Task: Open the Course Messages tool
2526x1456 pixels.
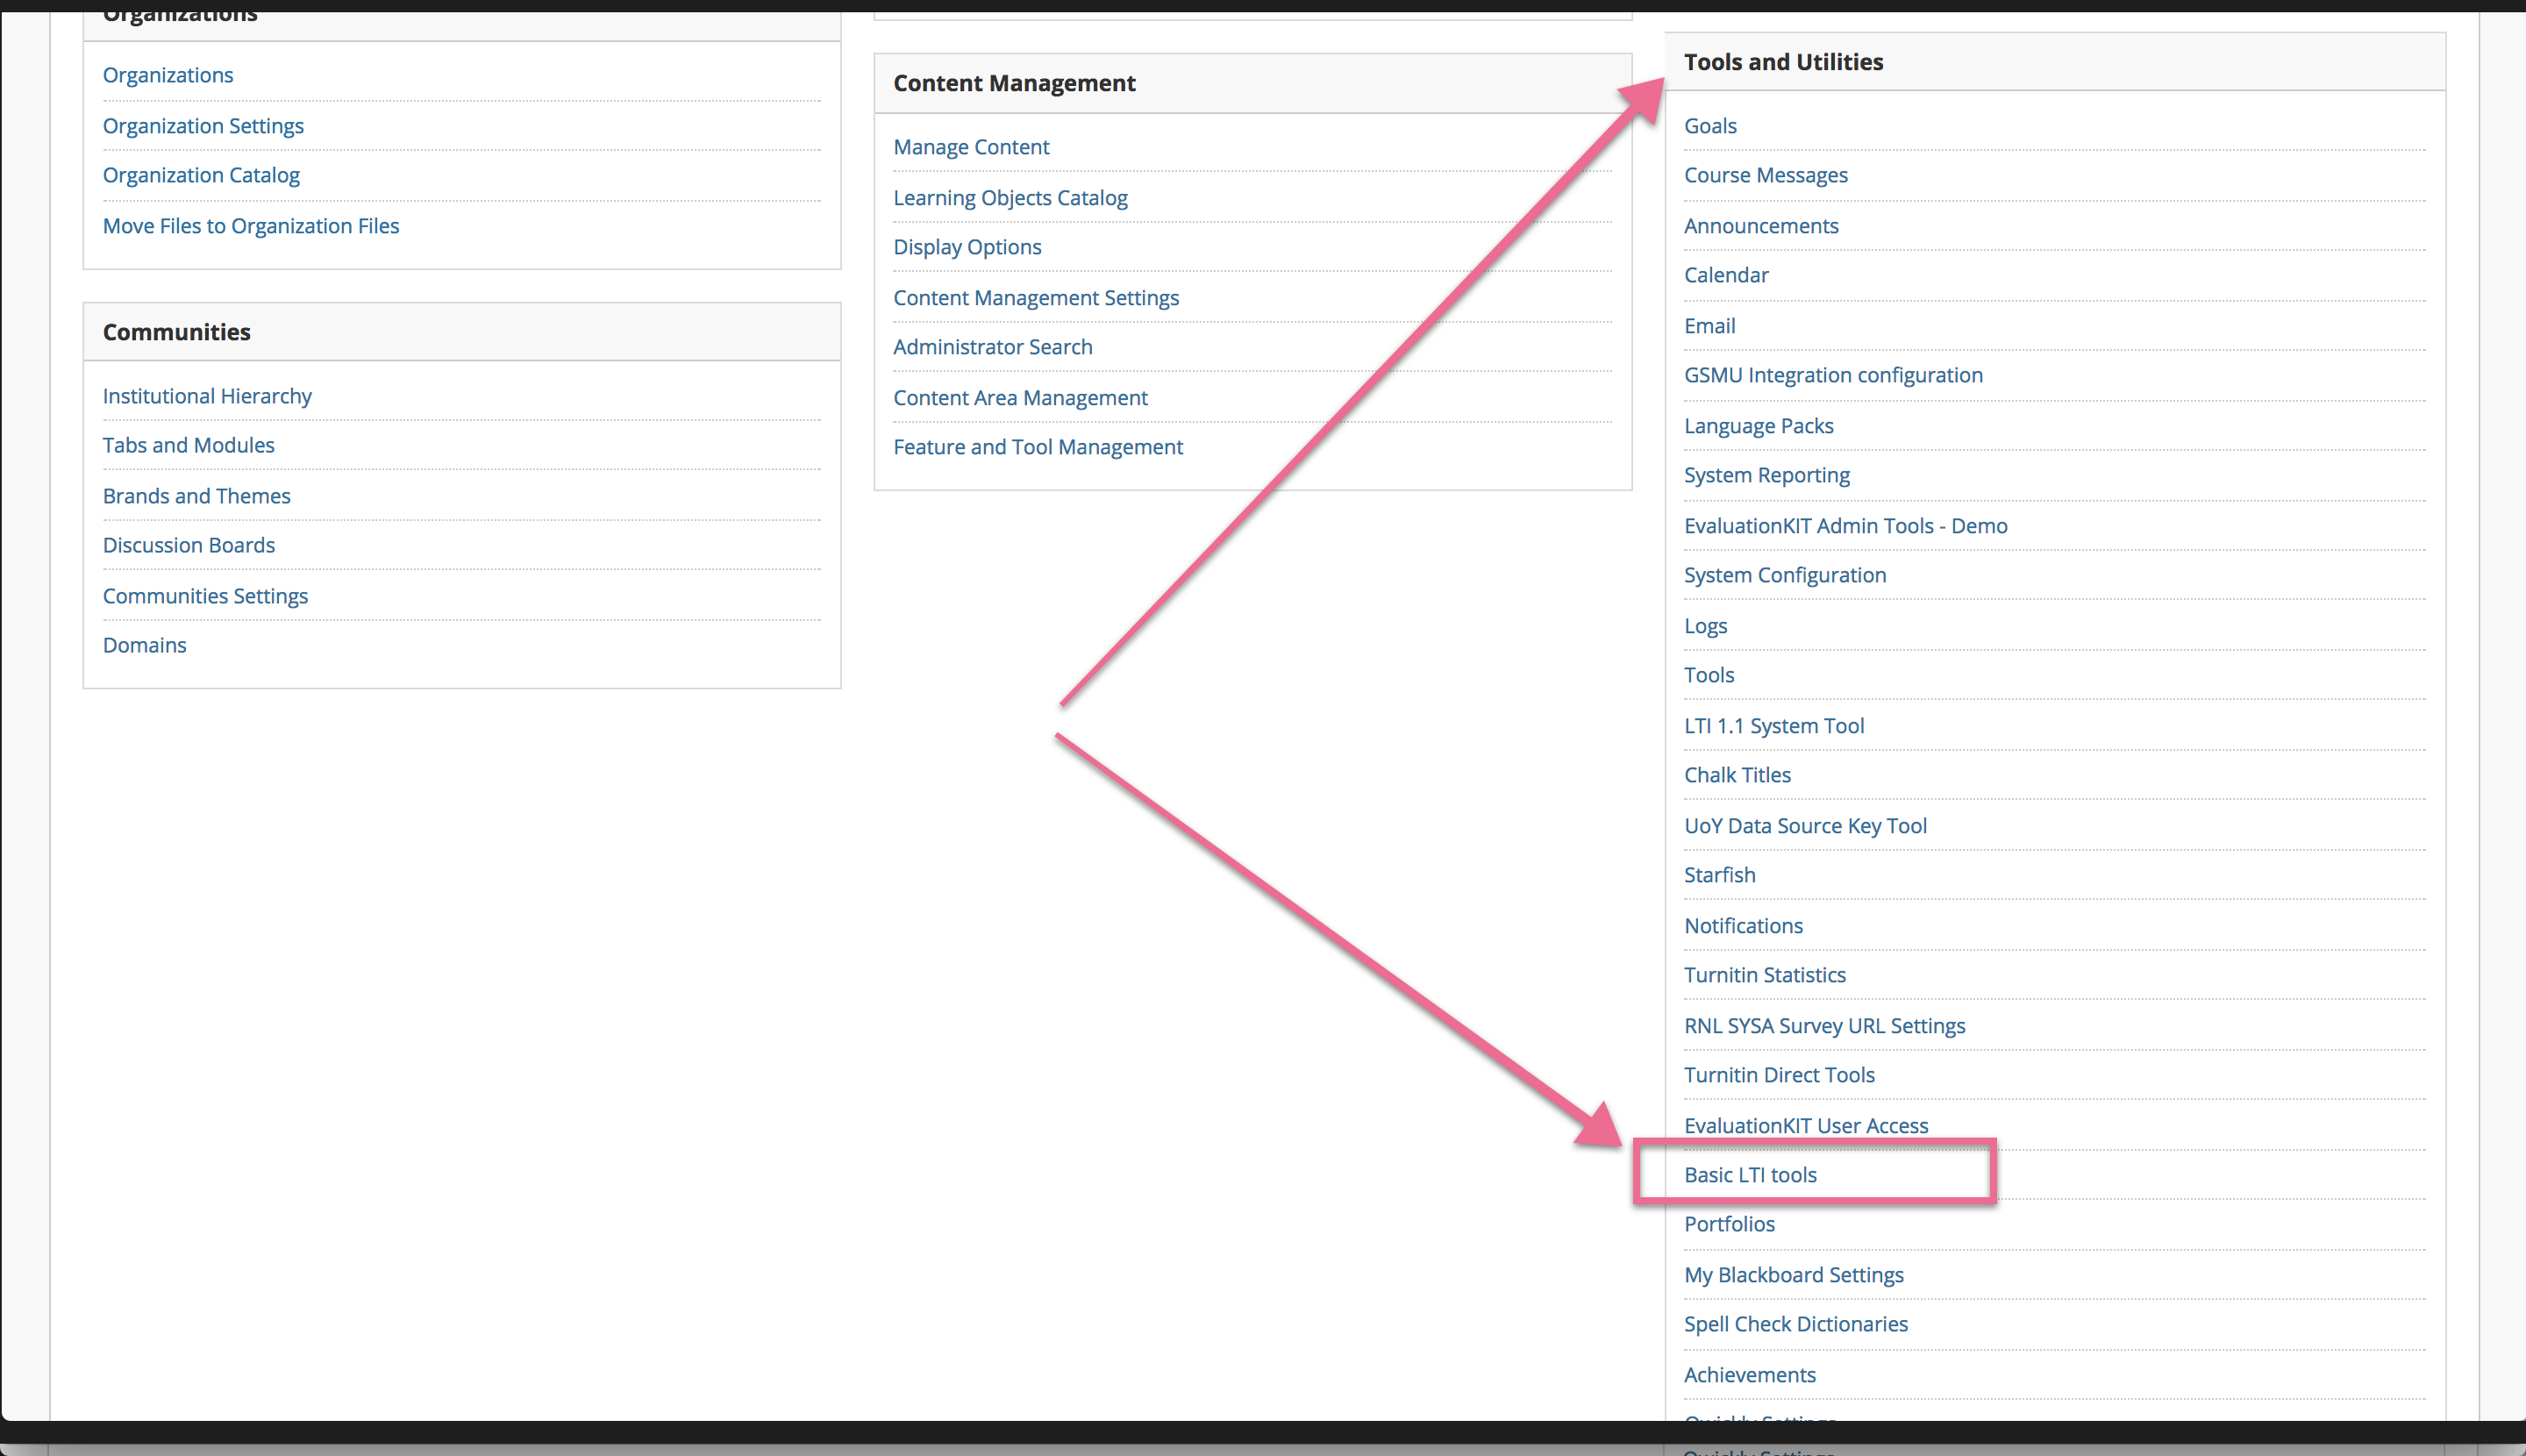Action: pos(1765,175)
